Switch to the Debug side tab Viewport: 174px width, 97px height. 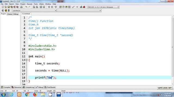tap(16, 14)
